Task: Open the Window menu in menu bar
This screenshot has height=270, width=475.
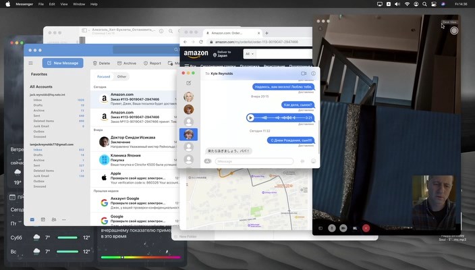Action: [x=79, y=4]
